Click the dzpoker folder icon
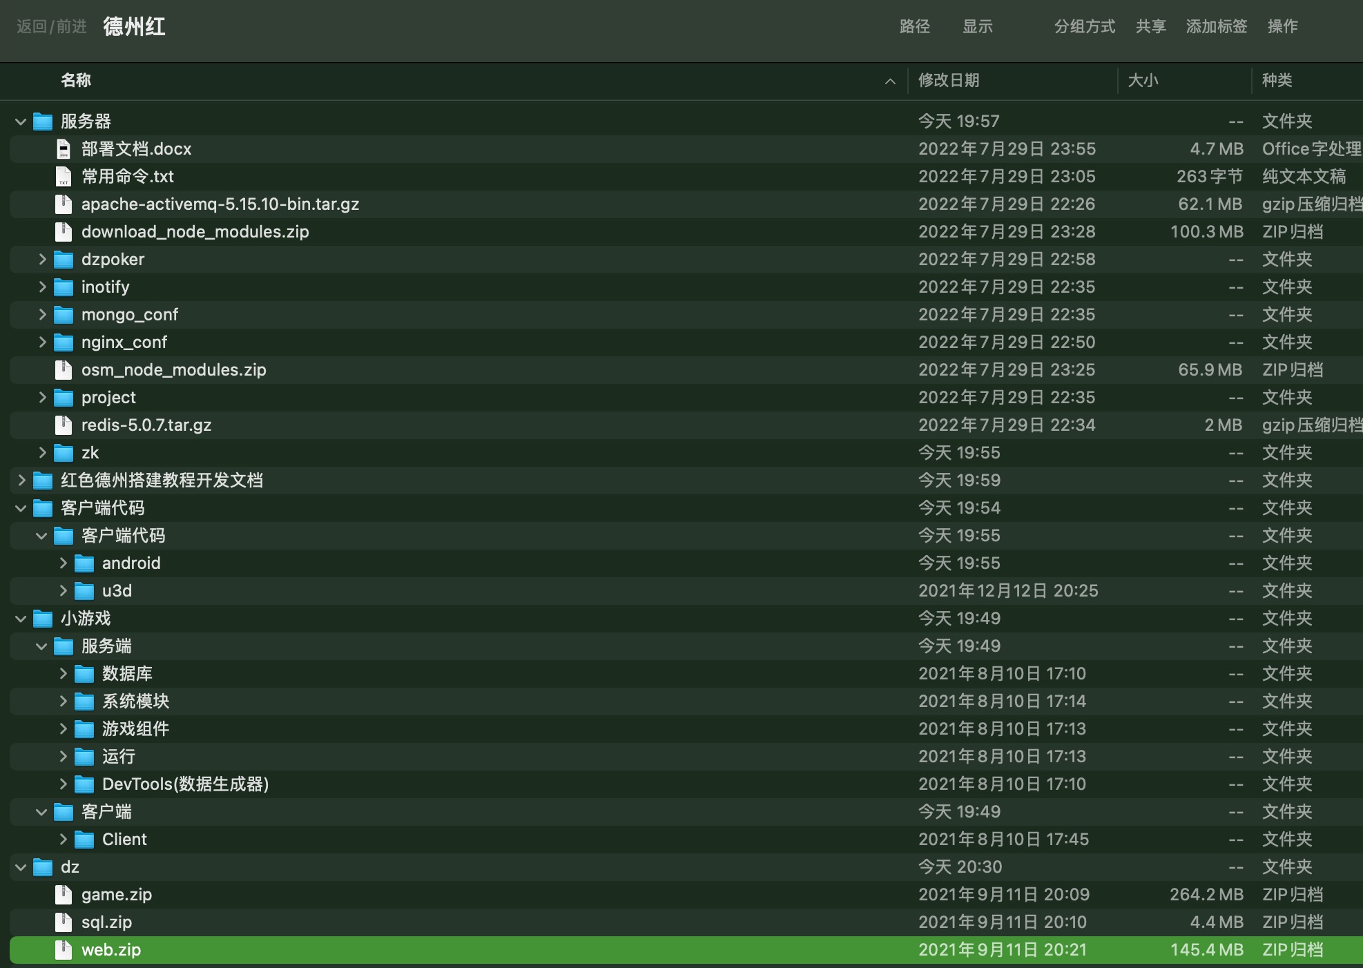 [x=64, y=260]
